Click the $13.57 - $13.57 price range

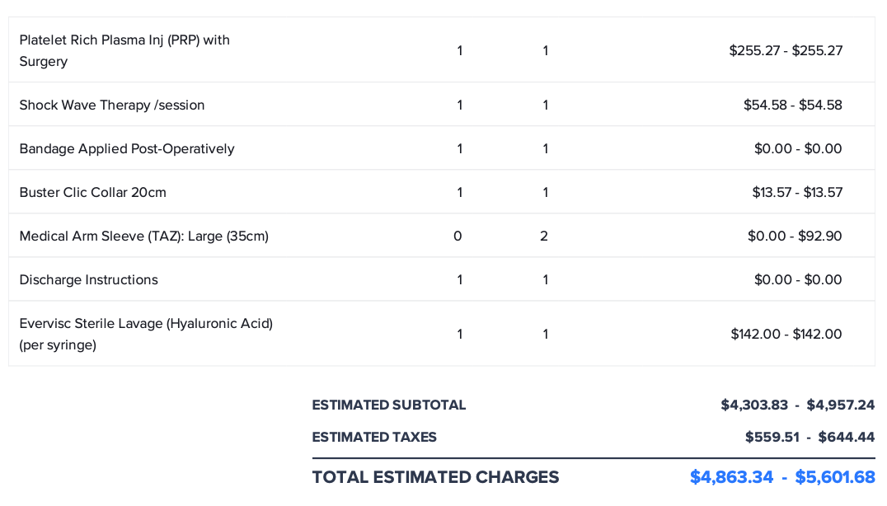(x=797, y=192)
